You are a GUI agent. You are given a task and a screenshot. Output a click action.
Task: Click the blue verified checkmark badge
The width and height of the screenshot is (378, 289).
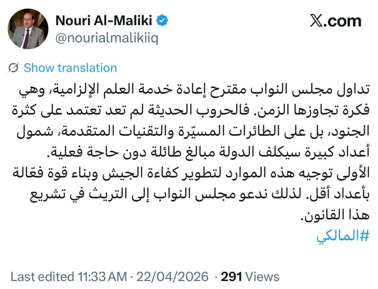click(x=163, y=20)
